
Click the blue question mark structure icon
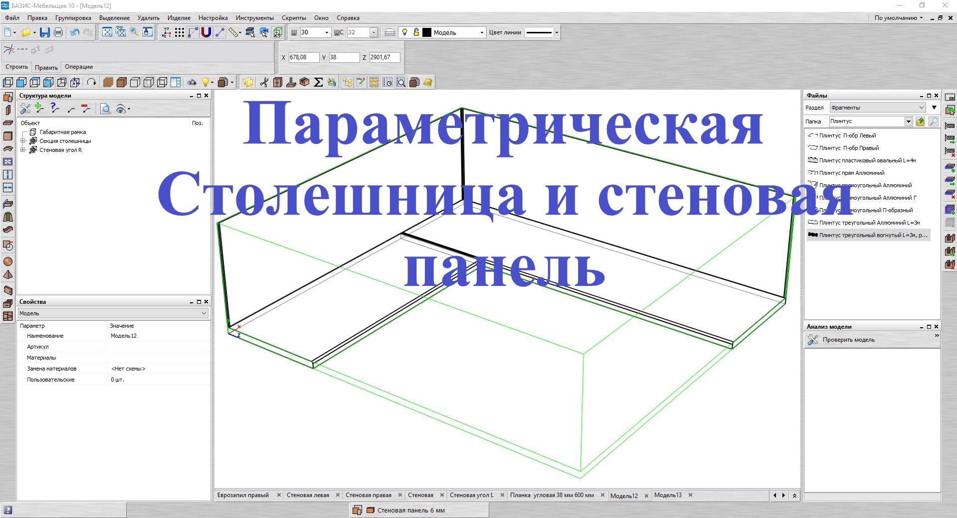(55, 108)
